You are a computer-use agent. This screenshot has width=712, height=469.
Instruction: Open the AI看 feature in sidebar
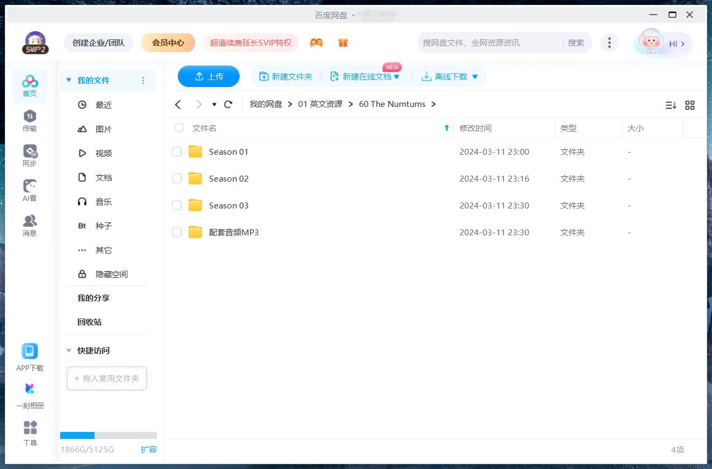30,190
